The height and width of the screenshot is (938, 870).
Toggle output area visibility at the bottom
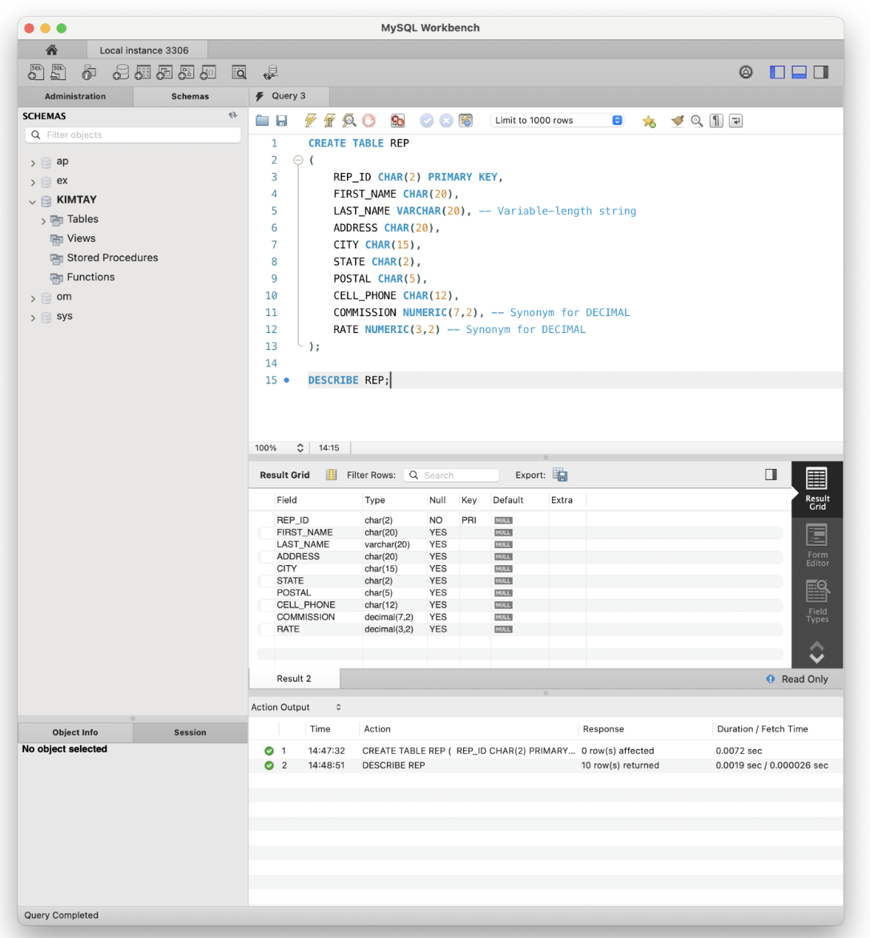799,71
